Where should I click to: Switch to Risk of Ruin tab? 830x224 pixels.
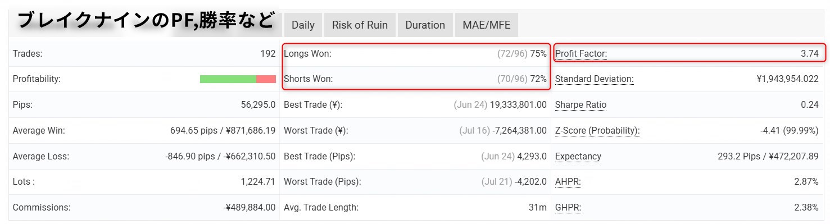coord(360,25)
